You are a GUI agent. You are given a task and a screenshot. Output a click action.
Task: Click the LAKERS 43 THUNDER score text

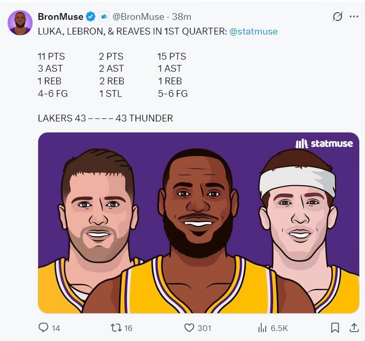[x=105, y=118]
